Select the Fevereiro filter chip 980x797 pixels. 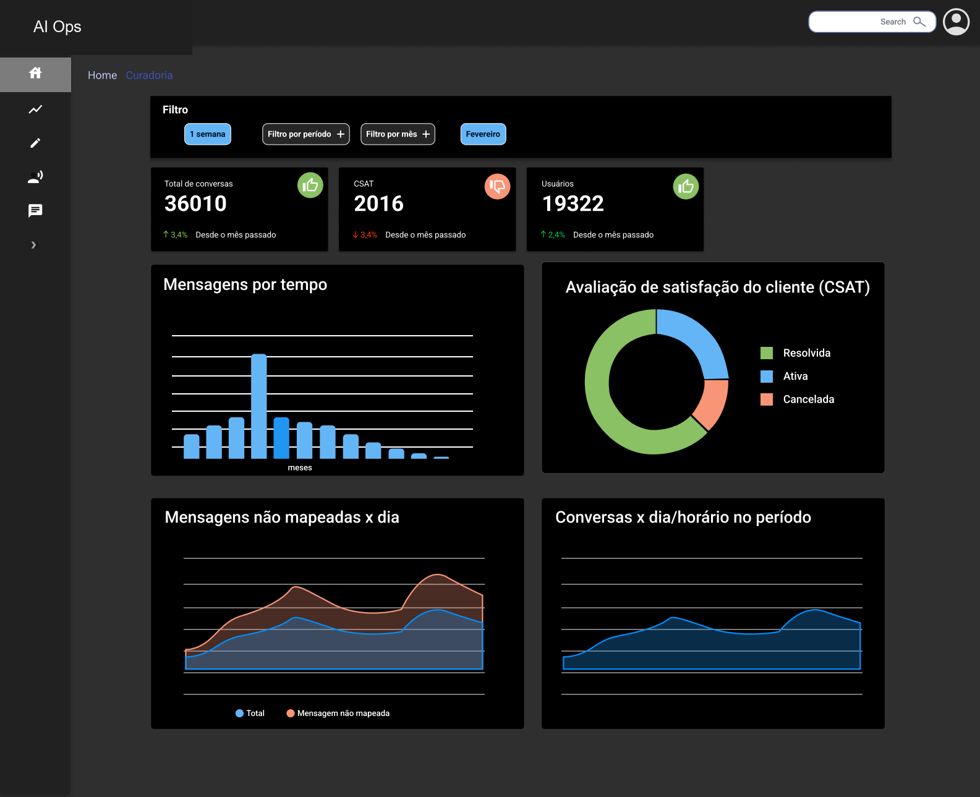tap(483, 134)
